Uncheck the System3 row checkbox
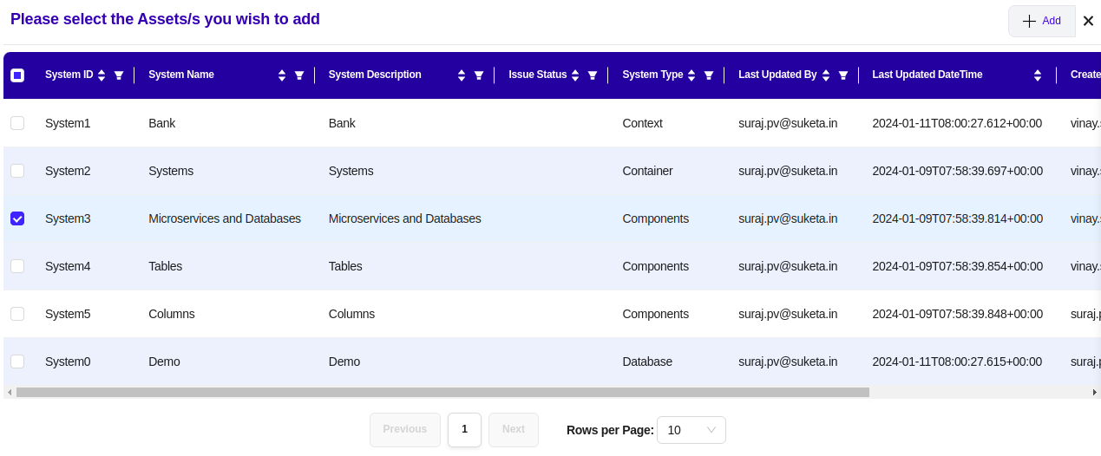Screen dimensions: 1101x456 [17, 218]
